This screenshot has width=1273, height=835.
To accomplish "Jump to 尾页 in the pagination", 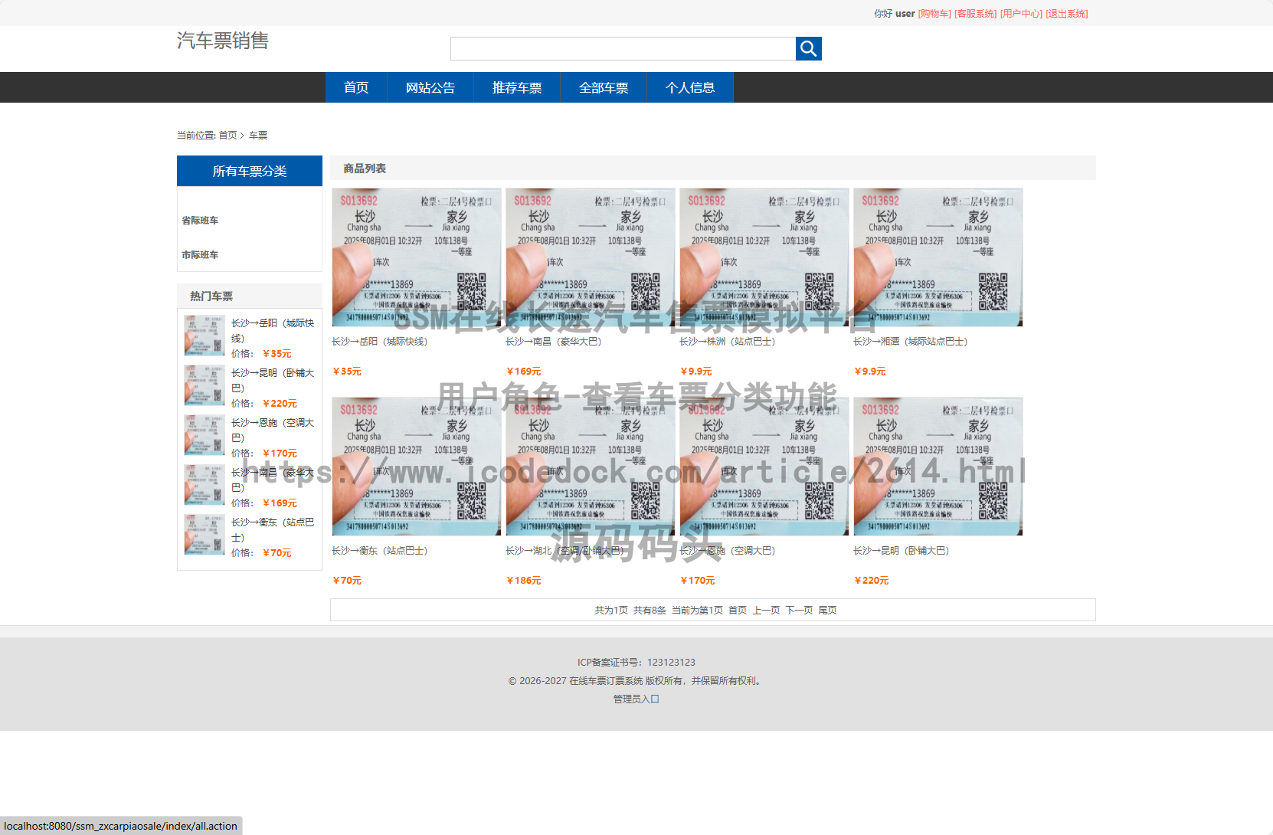I will [x=827, y=611].
